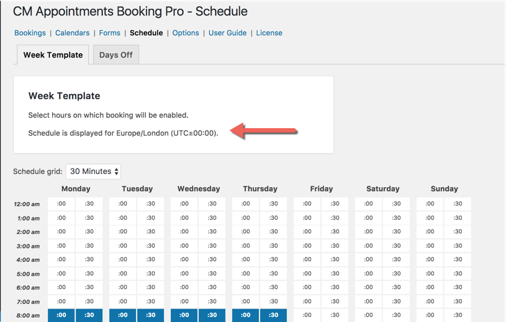Enable Monday 12:00 am :00 slot
This screenshot has height=322, width=506.
coord(61,204)
